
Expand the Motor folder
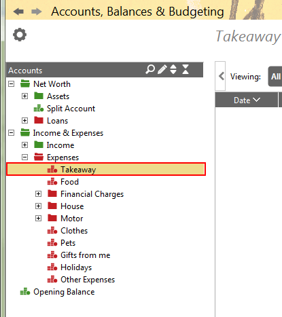tap(39, 219)
